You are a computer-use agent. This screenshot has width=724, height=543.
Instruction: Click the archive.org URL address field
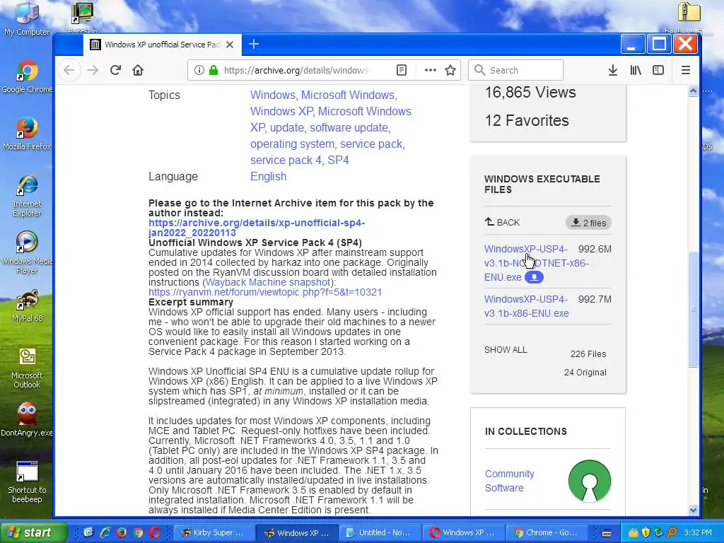coord(296,70)
